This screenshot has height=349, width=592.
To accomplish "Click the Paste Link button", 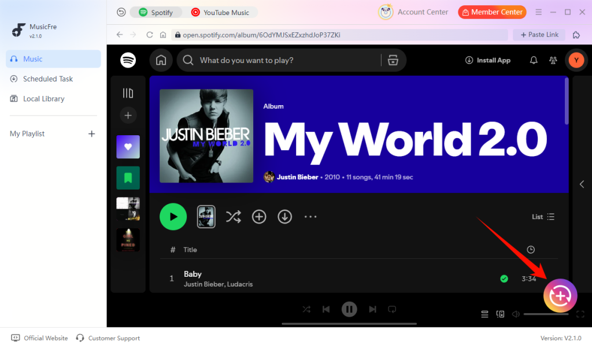I will pyautogui.click(x=539, y=35).
